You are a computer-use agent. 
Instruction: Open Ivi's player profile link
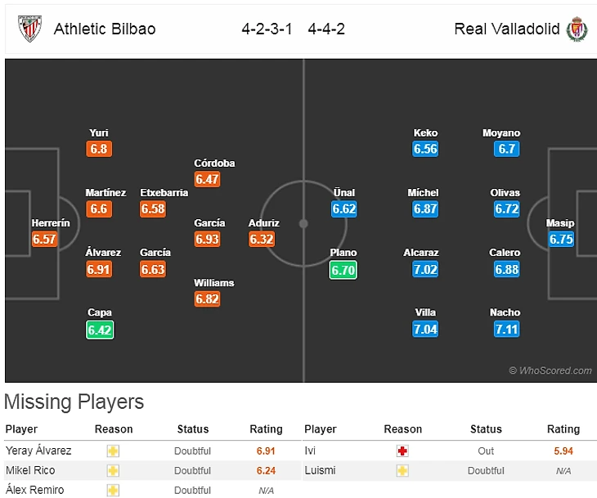pyautogui.click(x=309, y=451)
